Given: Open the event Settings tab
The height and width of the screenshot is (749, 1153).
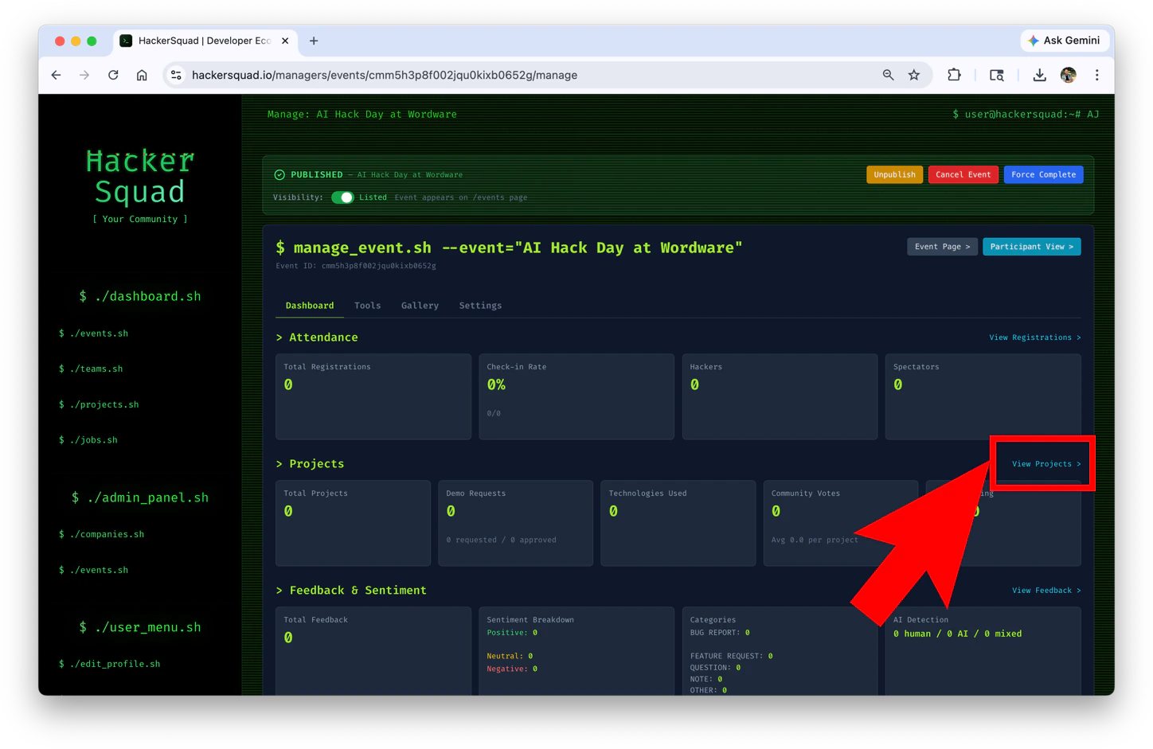Looking at the screenshot, I should tap(480, 305).
